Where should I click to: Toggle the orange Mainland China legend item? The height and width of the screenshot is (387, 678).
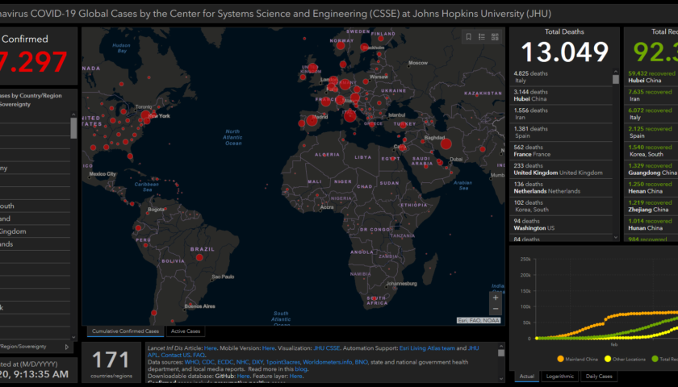point(577,359)
